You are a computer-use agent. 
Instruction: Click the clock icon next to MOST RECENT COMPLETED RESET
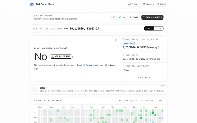click(x=123, y=39)
